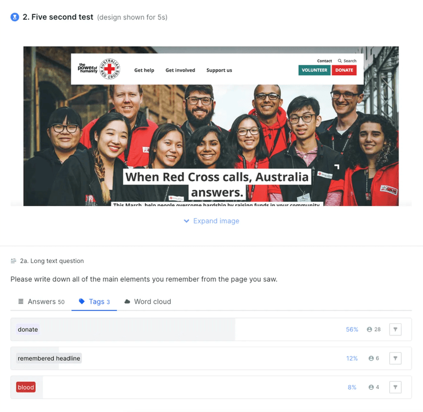
Task: Click the filter icon in donate row
Action: pos(395,329)
